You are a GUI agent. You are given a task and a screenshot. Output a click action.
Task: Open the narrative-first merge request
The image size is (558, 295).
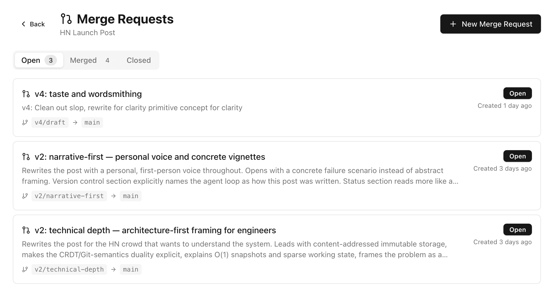click(150, 157)
